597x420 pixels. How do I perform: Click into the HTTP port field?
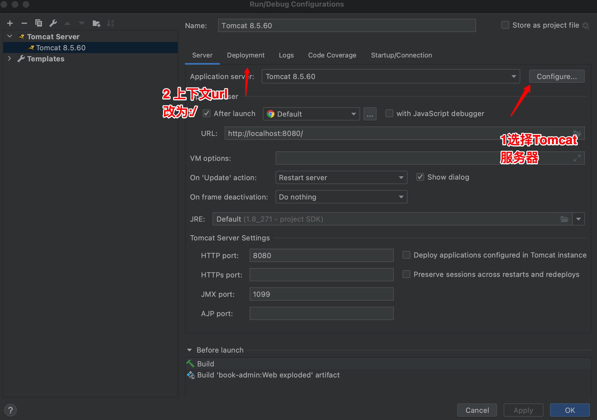point(321,256)
